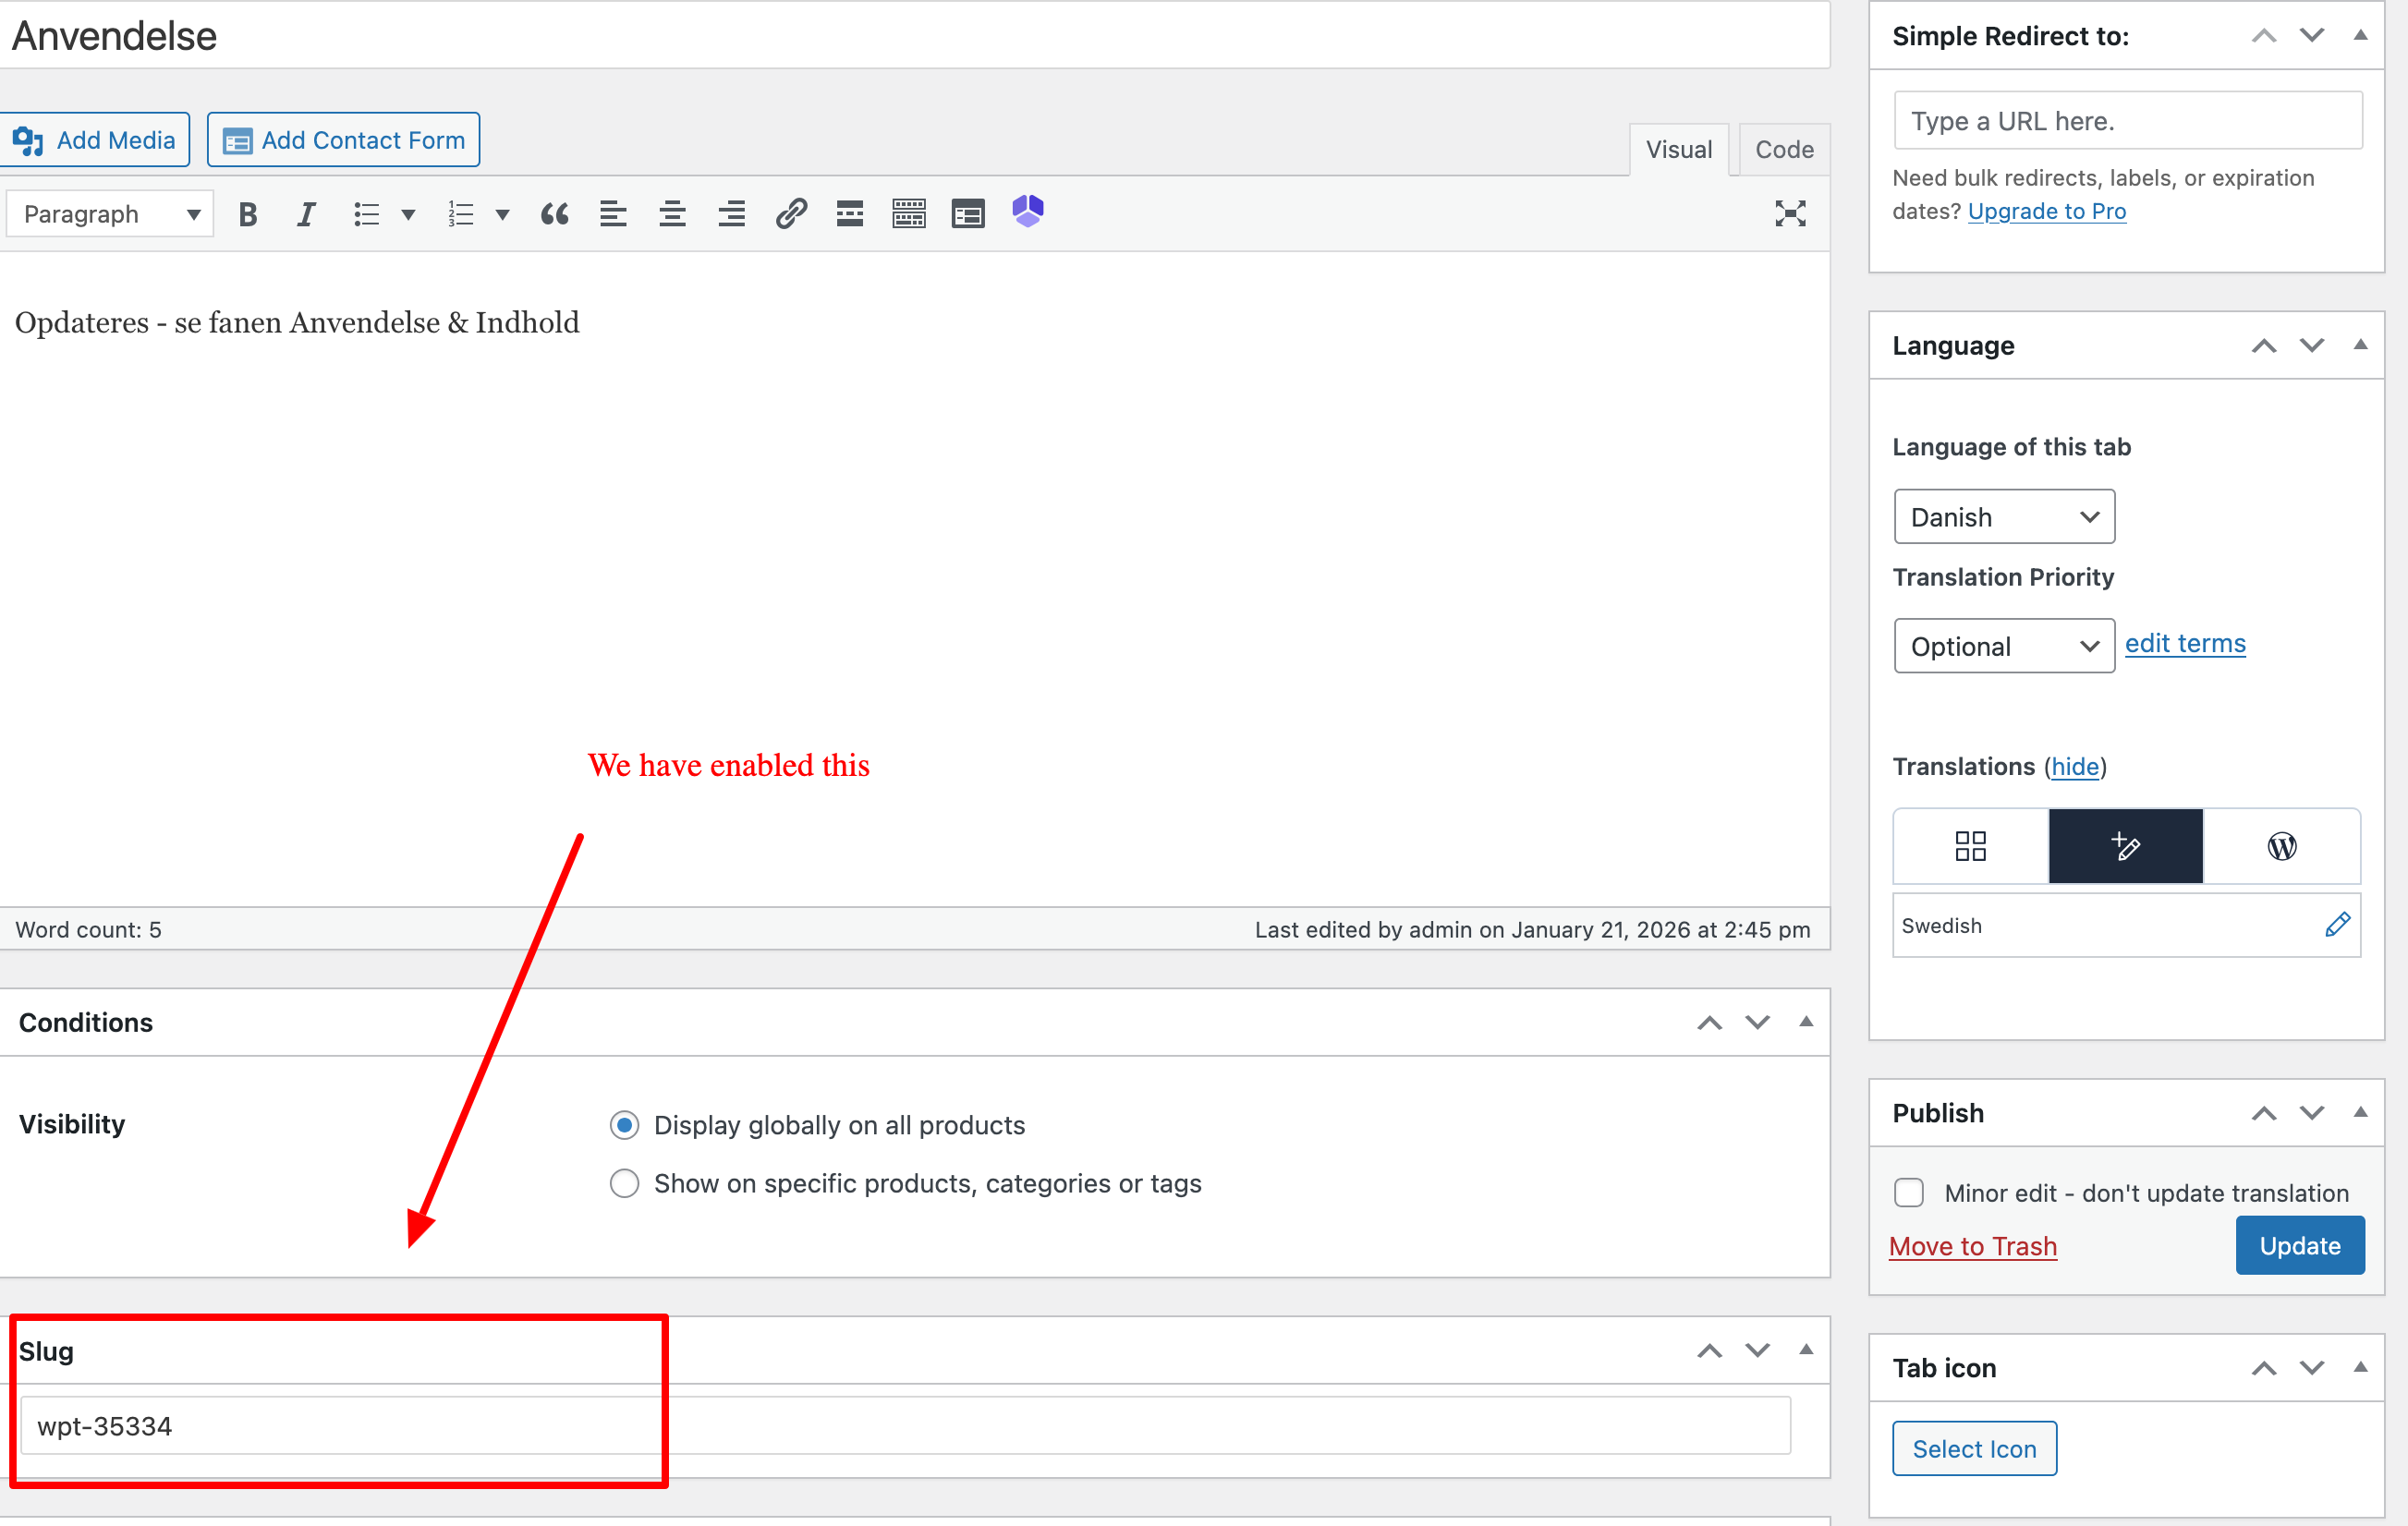Click the insert link icon
Screen dimensions: 2408x1526
[791, 214]
